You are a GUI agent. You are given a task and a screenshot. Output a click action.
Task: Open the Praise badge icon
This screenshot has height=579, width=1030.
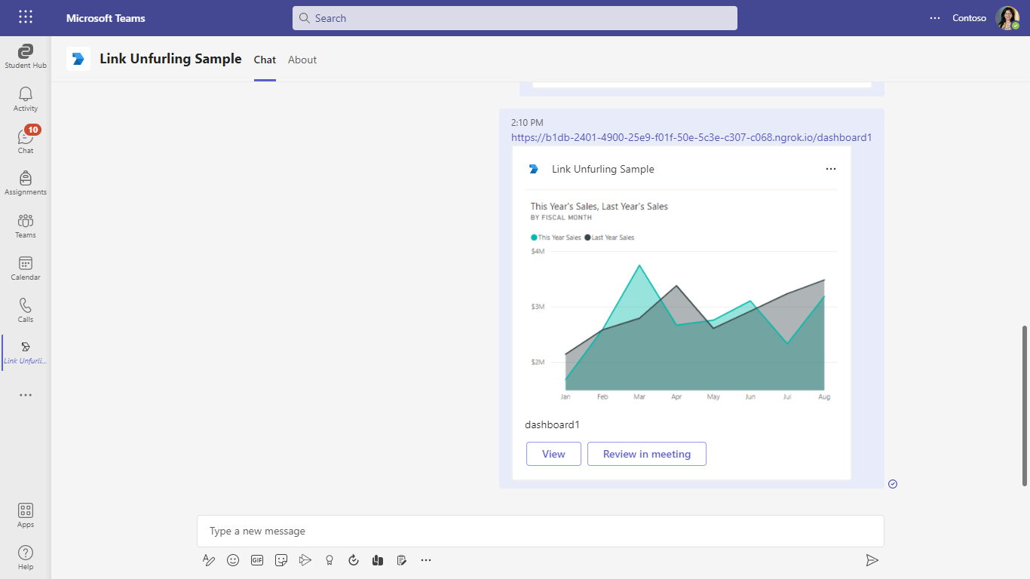[x=330, y=560]
